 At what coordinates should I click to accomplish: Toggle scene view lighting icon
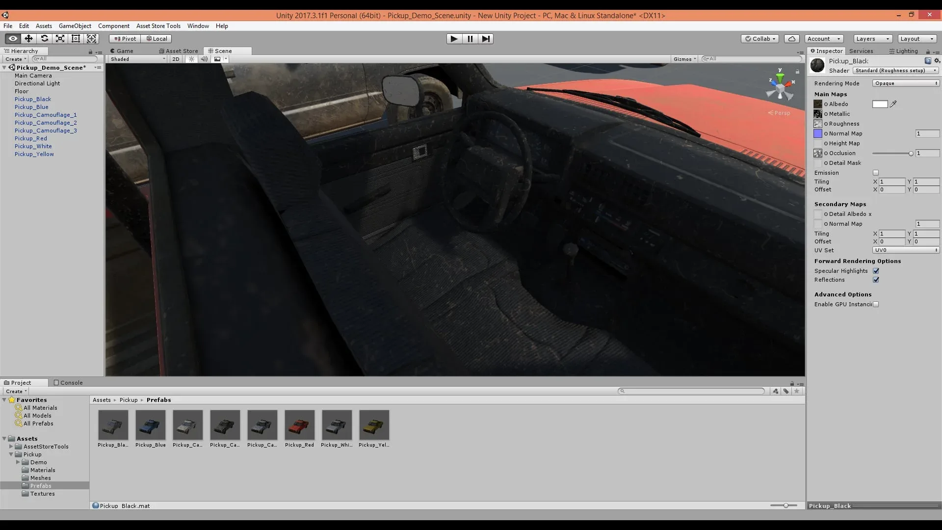pyautogui.click(x=191, y=59)
